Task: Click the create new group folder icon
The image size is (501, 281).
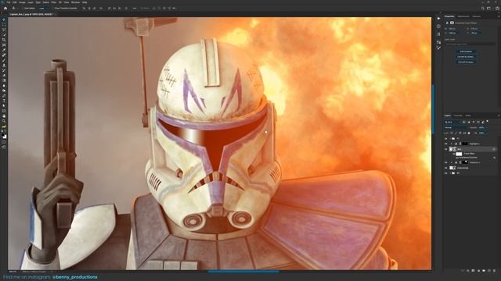Action: tap(484, 271)
